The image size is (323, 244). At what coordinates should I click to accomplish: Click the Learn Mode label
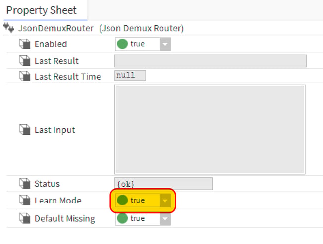tap(58, 201)
